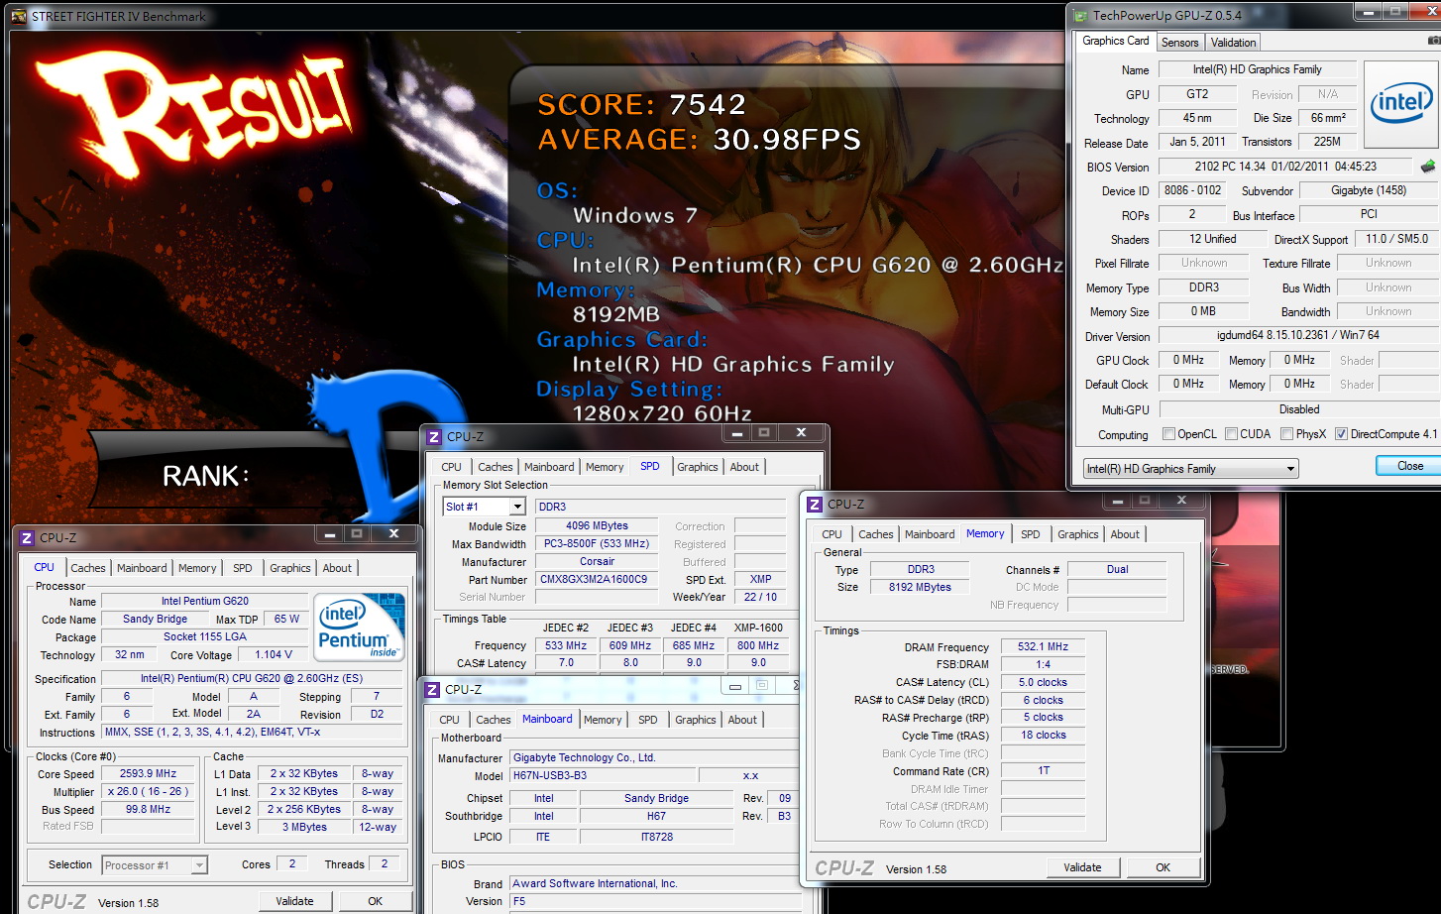1441x914 pixels.
Task: Click the CPU-Z icon in the processor window title bar
Action: point(27,538)
